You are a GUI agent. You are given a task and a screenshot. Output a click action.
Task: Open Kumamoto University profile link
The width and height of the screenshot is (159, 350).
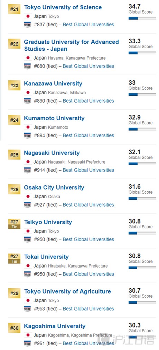[54, 118]
